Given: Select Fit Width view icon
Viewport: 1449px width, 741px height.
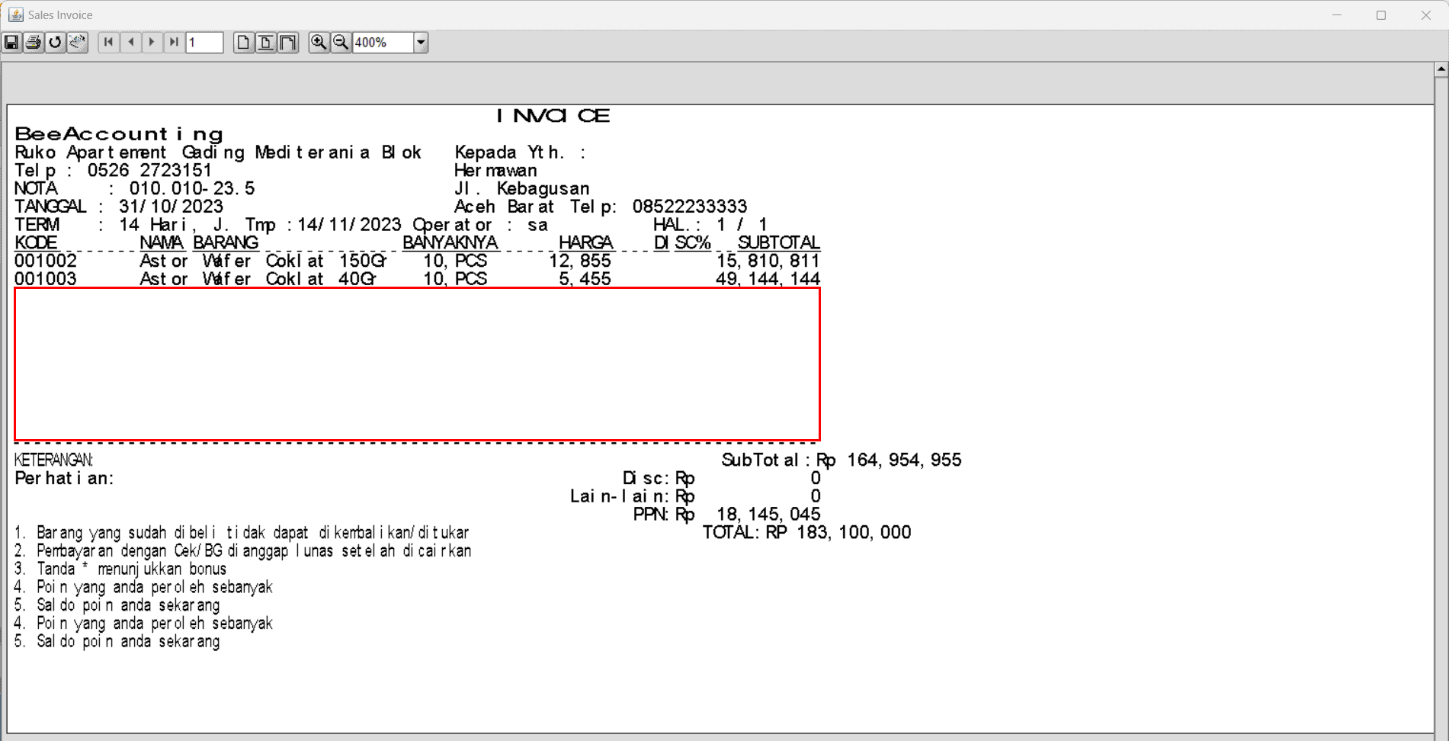Looking at the screenshot, I should coord(287,43).
